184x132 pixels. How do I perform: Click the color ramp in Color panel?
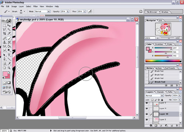pyautogui.click(x=163, y=60)
